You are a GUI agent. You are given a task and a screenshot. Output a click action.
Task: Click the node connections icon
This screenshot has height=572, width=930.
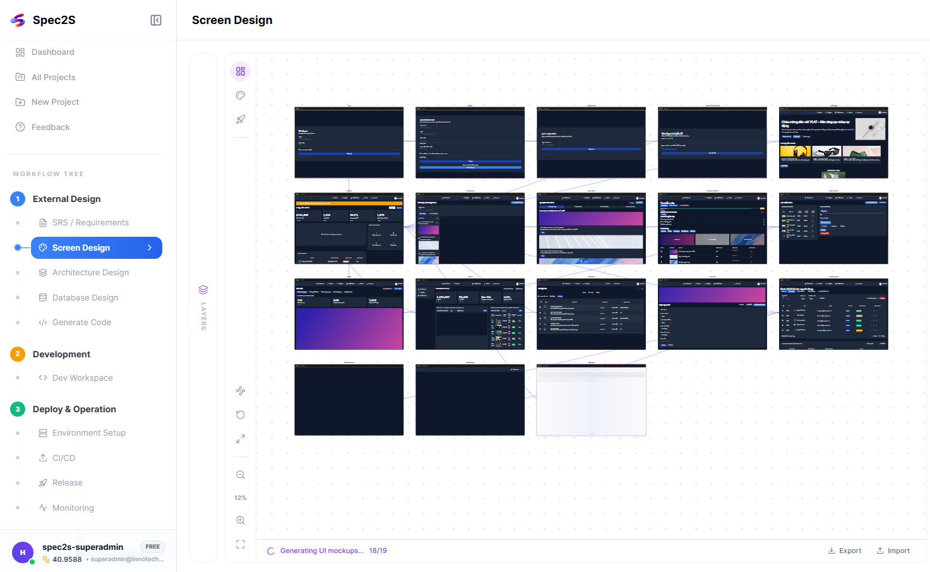241,391
